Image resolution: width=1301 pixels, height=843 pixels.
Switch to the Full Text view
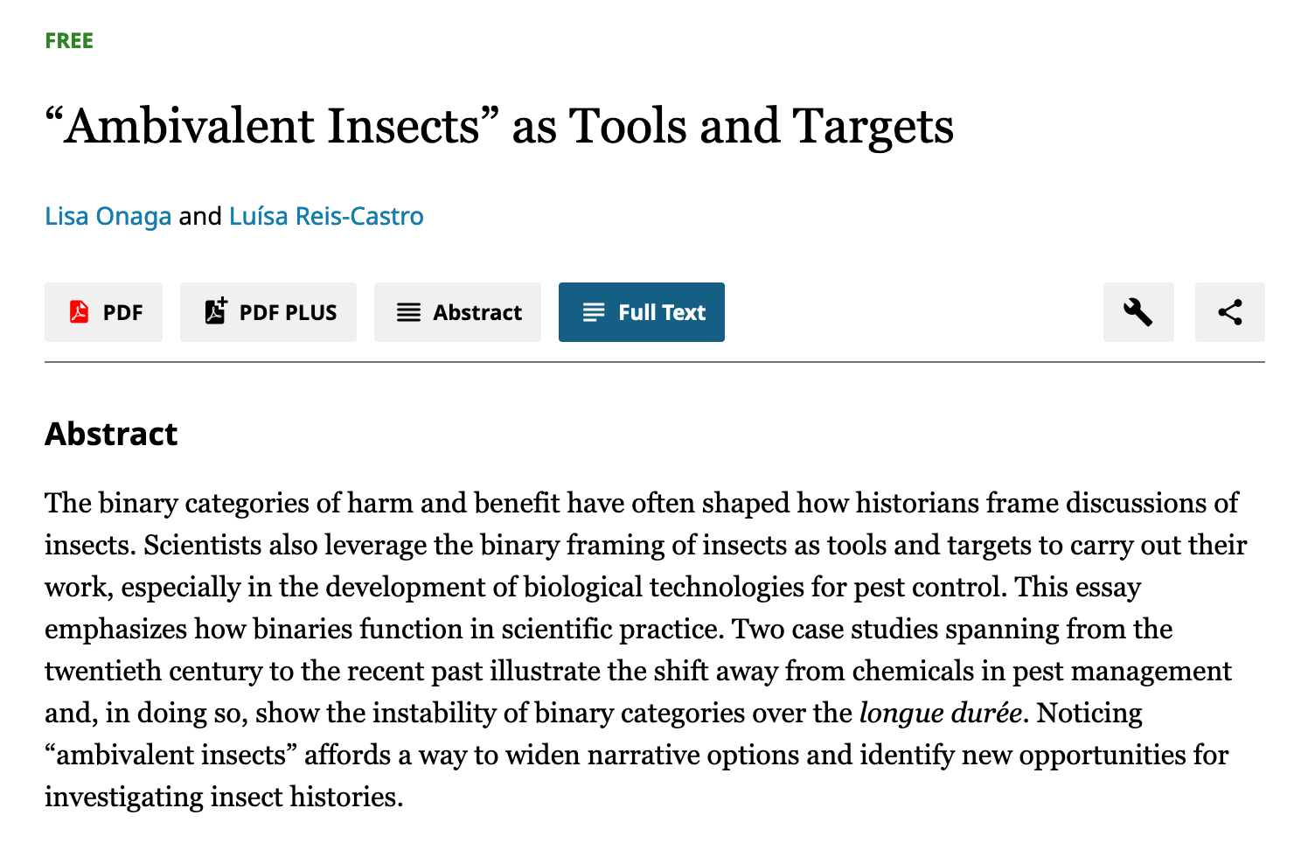click(x=641, y=312)
